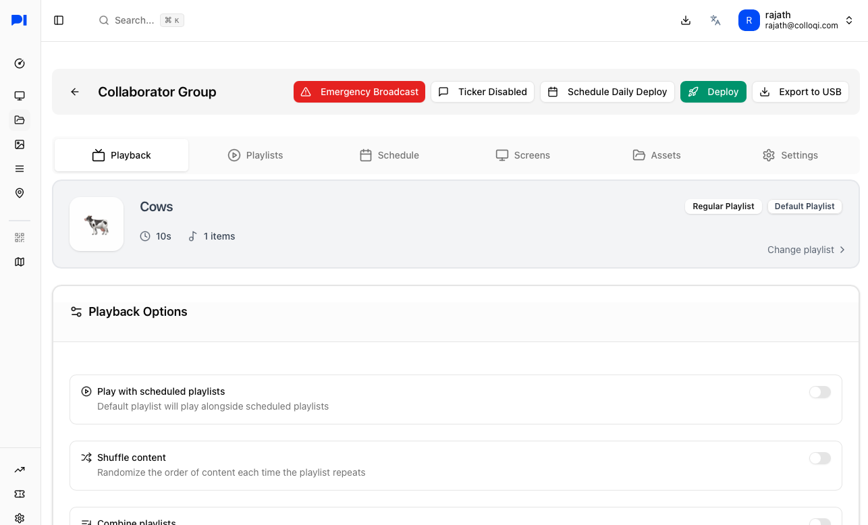Open the language translation icon

click(715, 20)
